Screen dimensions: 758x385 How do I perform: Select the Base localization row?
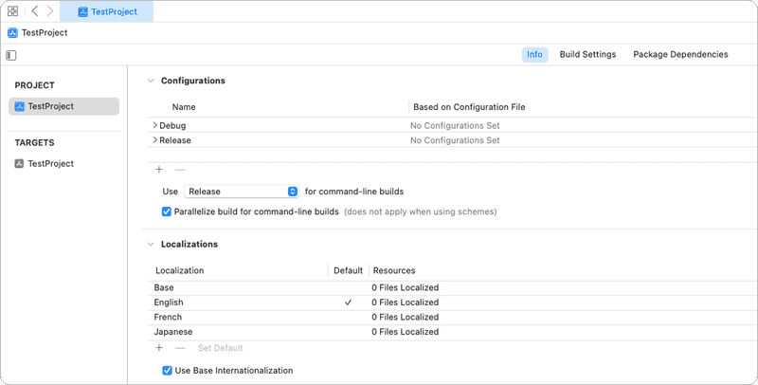coord(452,287)
